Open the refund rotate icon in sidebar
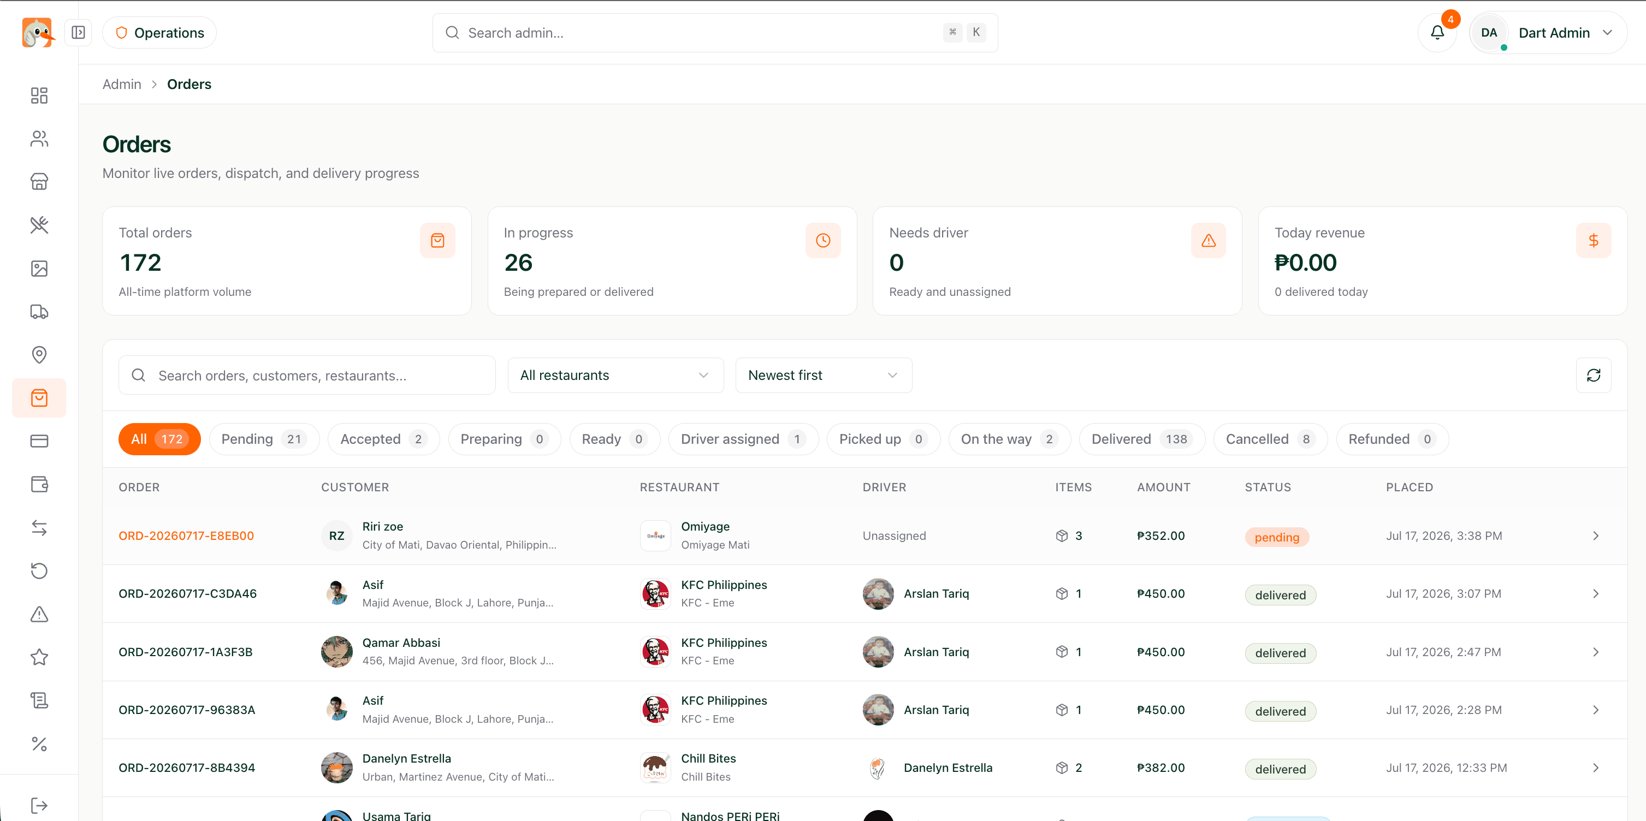This screenshot has width=1646, height=821. pos(39,570)
